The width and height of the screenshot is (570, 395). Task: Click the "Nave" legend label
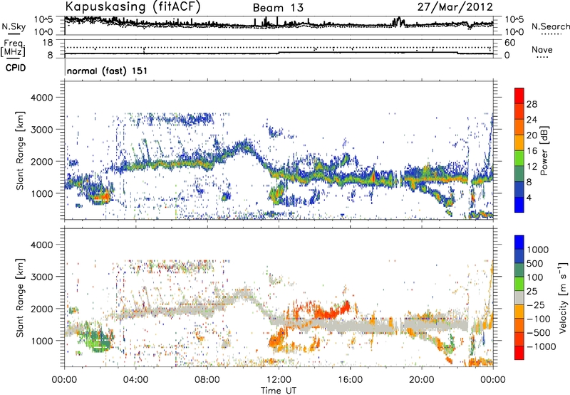point(542,50)
